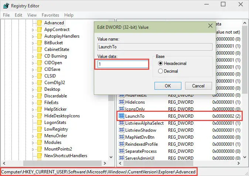Click the values pane scroll up arrow
249x176 pixels.
(x=245, y=23)
